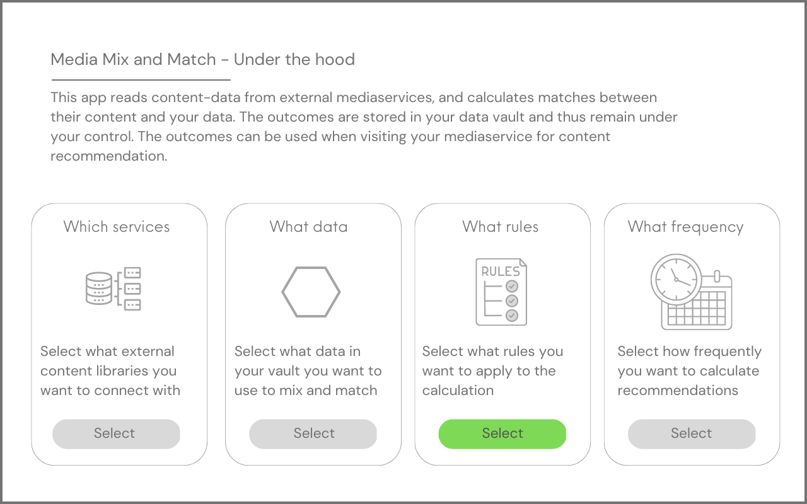Select calculation frequency in What frequency card

coord(692,433)
